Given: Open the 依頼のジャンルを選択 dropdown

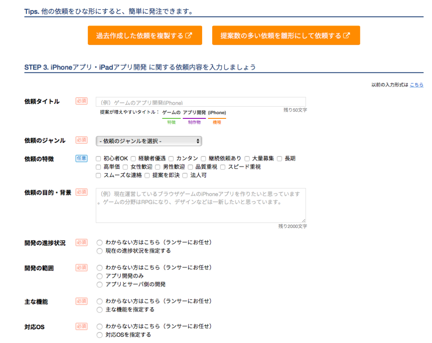Looking at the screenshot, I should (149, 141).
